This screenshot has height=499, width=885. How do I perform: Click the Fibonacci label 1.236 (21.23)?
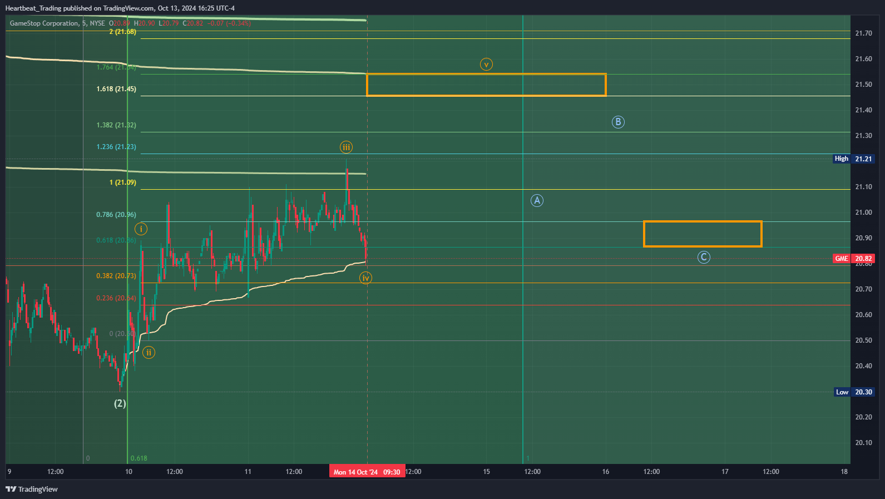116,147
